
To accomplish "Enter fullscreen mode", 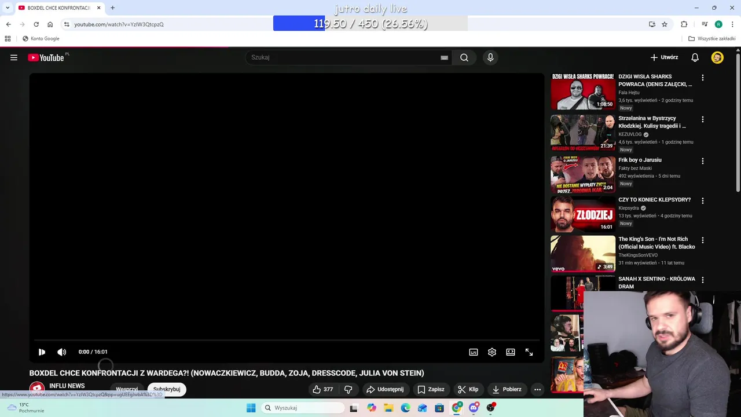I will point(529,352).
